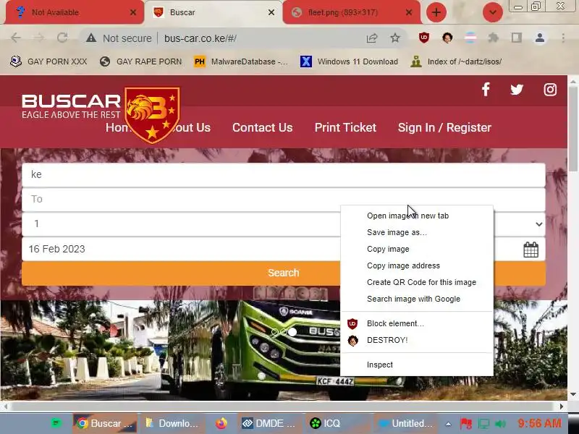
Task: Switch to the fleet.png tab
Action: [x=352, y=12]
